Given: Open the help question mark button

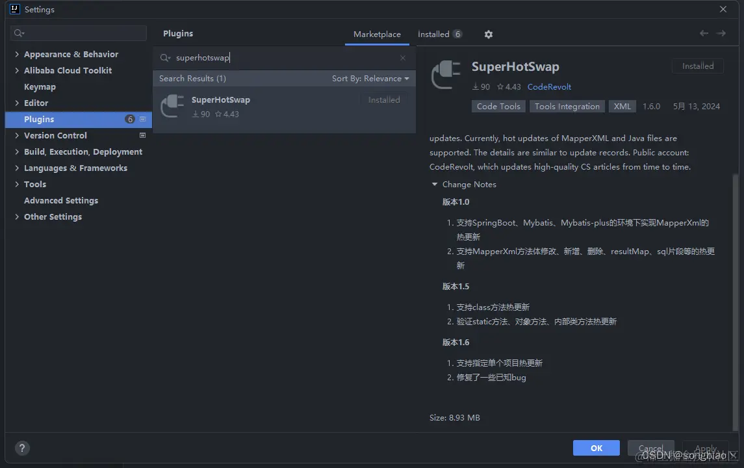Looking at the screenshot, I should coord(22,448).
